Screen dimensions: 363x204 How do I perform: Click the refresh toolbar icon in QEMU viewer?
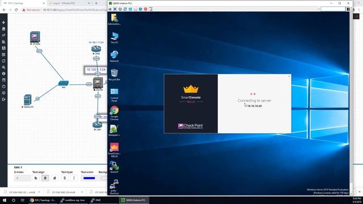125,9
